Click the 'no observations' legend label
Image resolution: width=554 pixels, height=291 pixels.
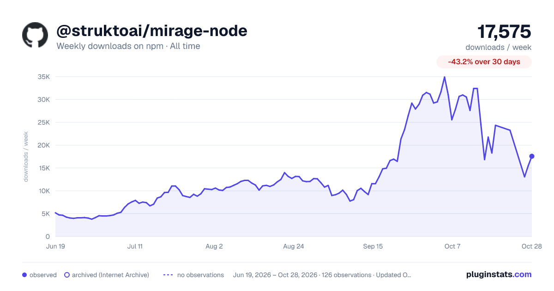click(x=200, y=275)
